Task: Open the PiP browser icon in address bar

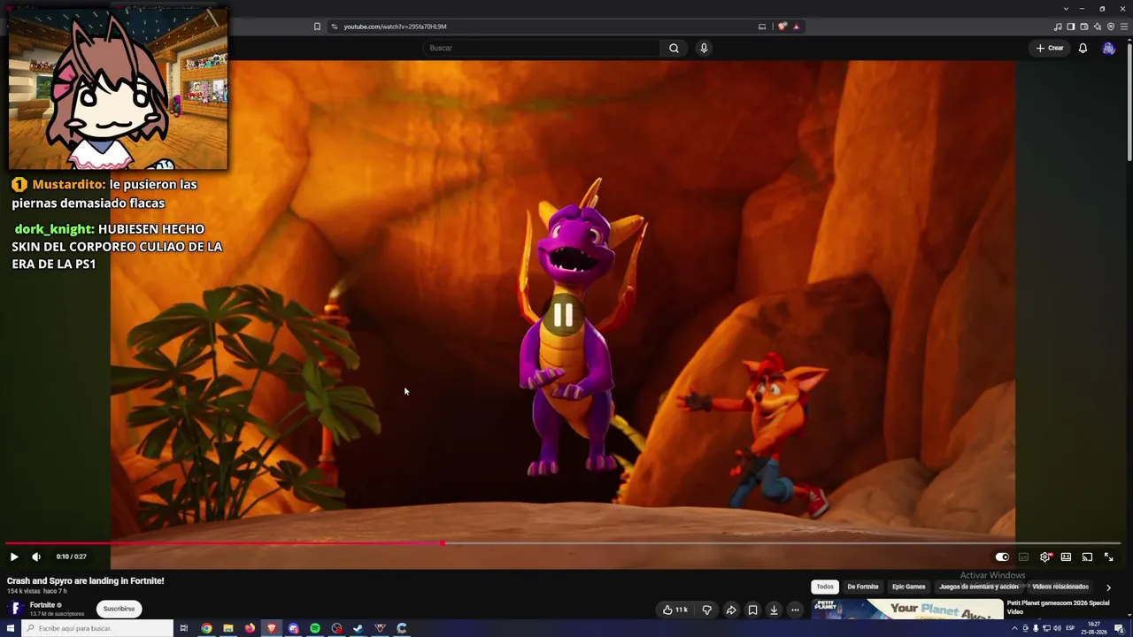Action: pos(762,27)
